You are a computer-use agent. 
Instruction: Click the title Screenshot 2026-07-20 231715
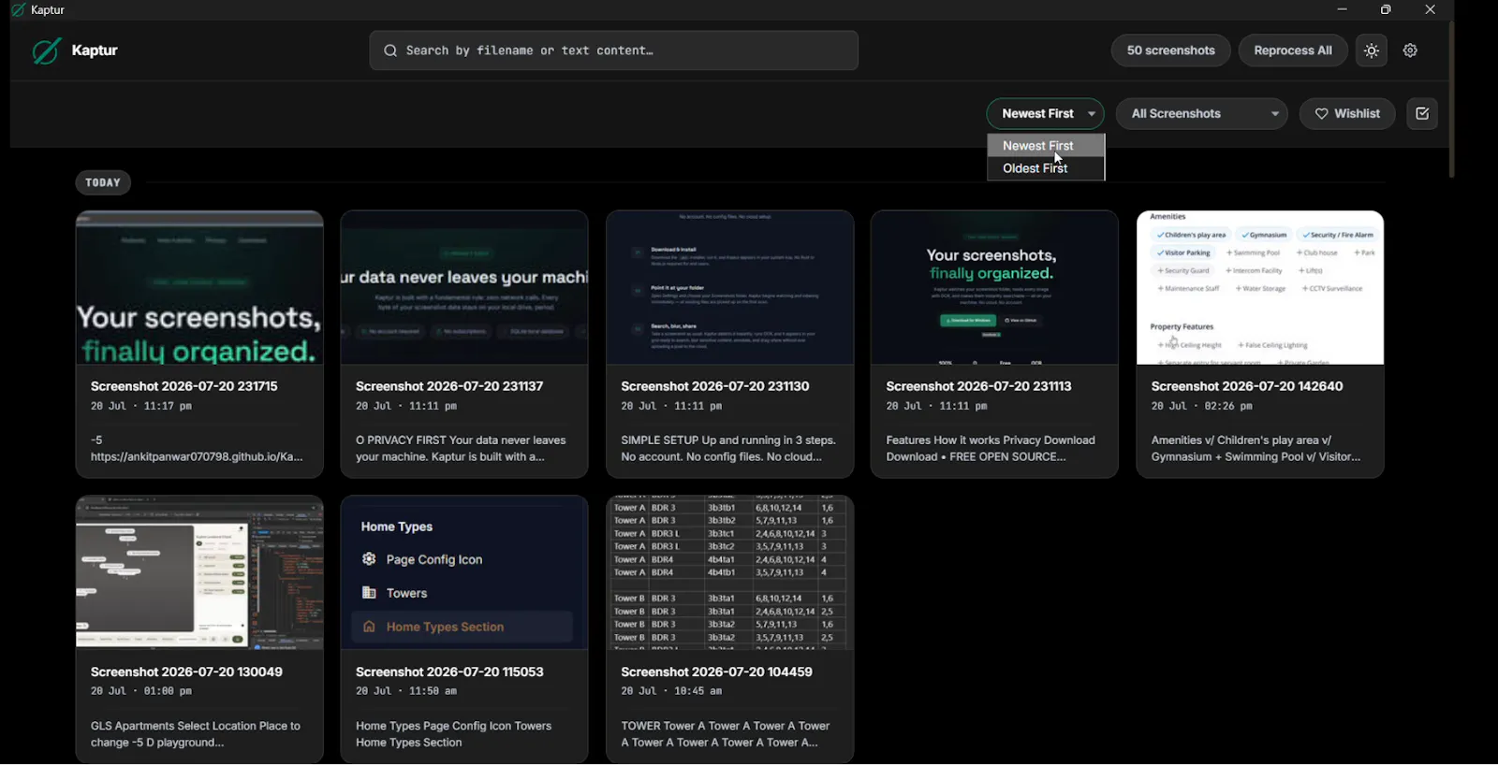tap(184, 386)
